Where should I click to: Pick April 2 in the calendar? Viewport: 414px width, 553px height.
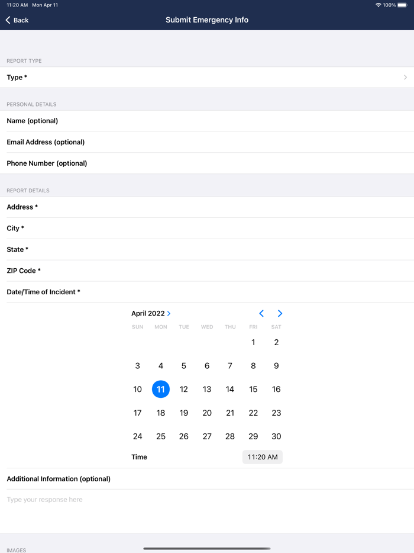pyautogui.click(x=276, y=342)
